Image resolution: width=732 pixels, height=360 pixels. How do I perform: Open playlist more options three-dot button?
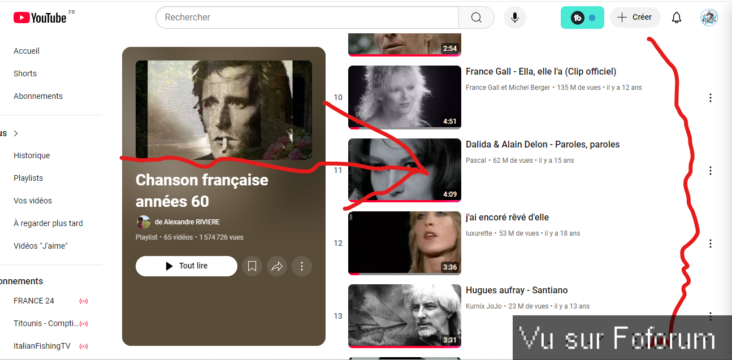click(x=302, y=266)
